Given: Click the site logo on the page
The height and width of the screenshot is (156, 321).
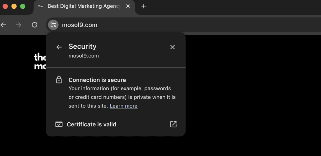Looking at the screenshot, I should (40, 61).
